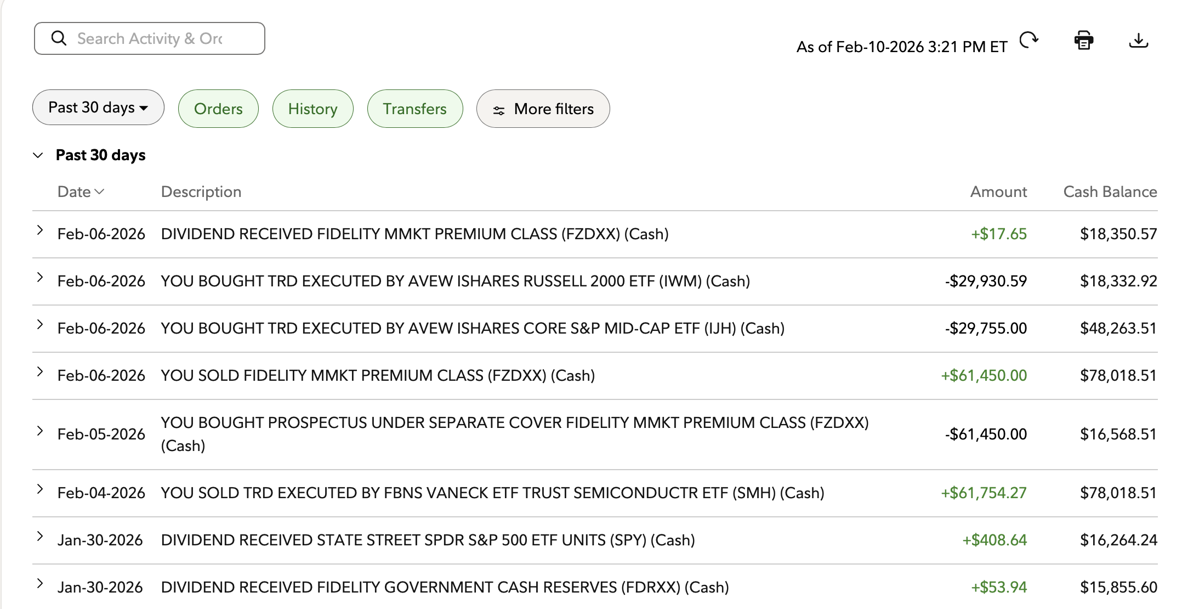The height and width of the screenshot is (609, 1182).
Task: Click the chevron on the SMH sale row
Action: click(x=39, y=488)
